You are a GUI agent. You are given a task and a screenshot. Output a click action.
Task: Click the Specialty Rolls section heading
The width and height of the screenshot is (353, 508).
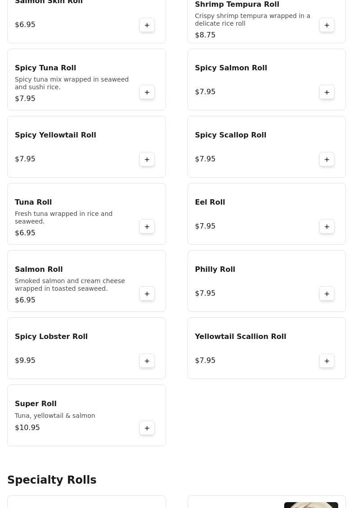(52, 480)
